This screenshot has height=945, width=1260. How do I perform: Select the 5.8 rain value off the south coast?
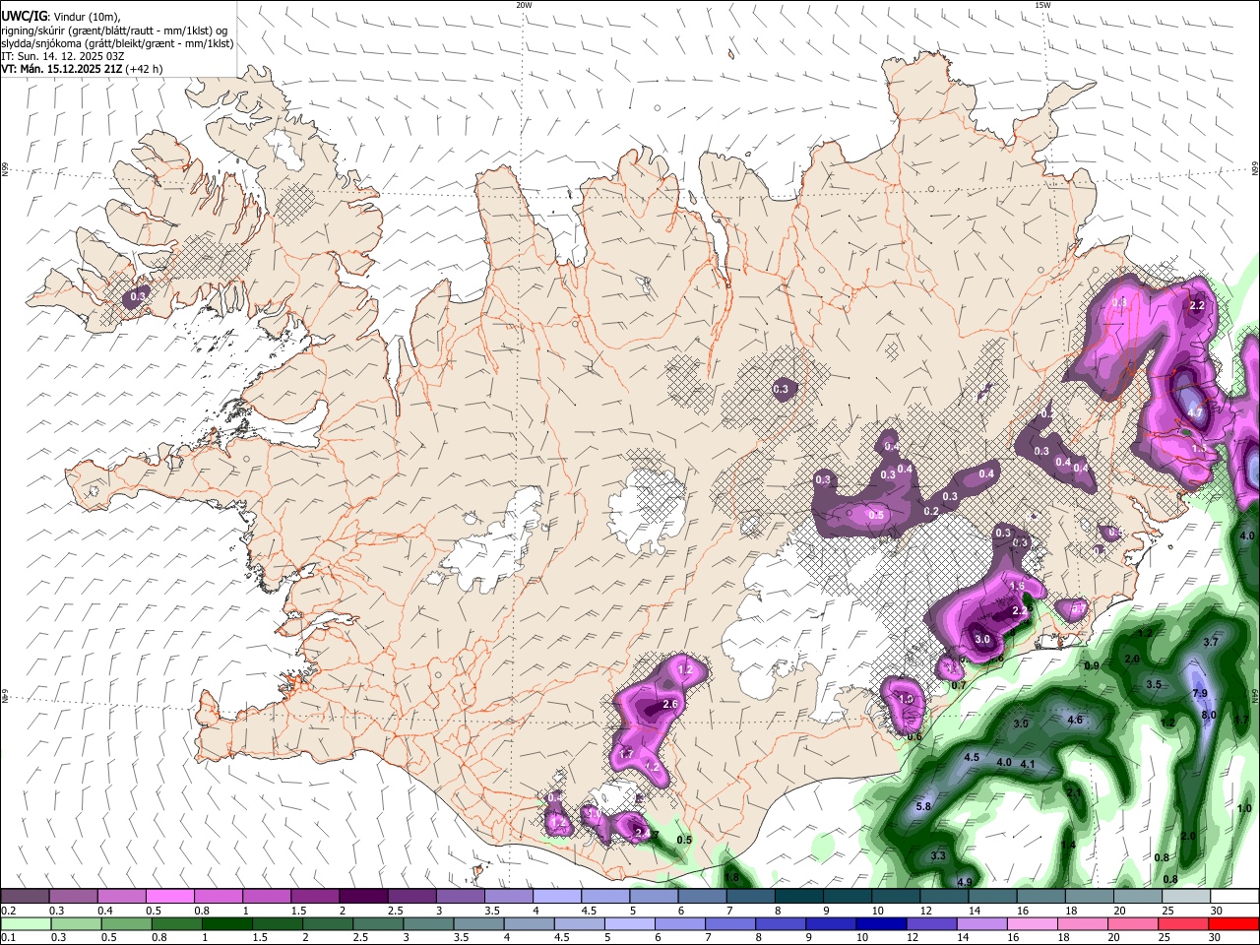coord(923,806)
